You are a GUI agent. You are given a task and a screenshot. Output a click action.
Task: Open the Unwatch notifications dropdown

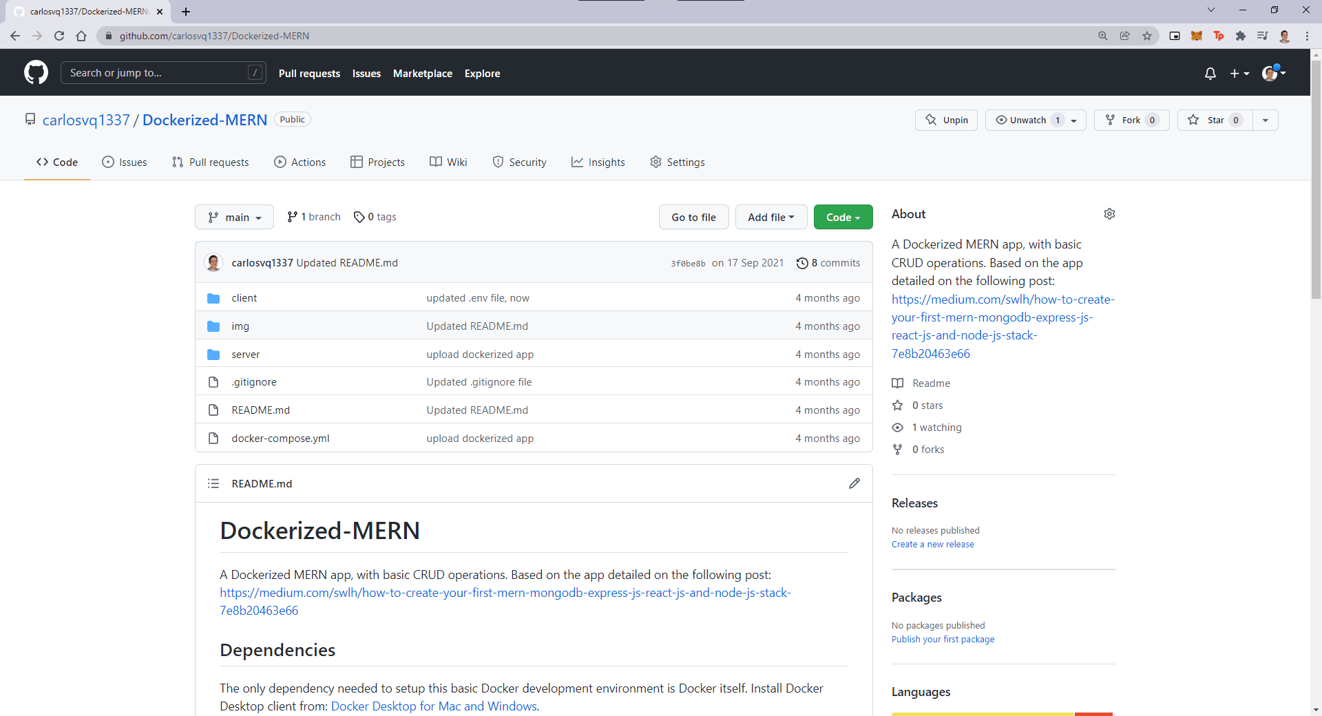(x=1036, y=120)
